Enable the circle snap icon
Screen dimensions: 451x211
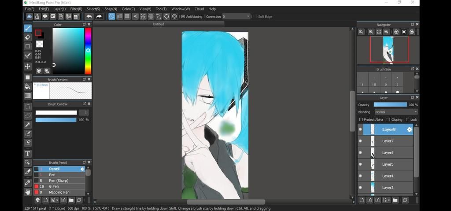click(151, 16)
